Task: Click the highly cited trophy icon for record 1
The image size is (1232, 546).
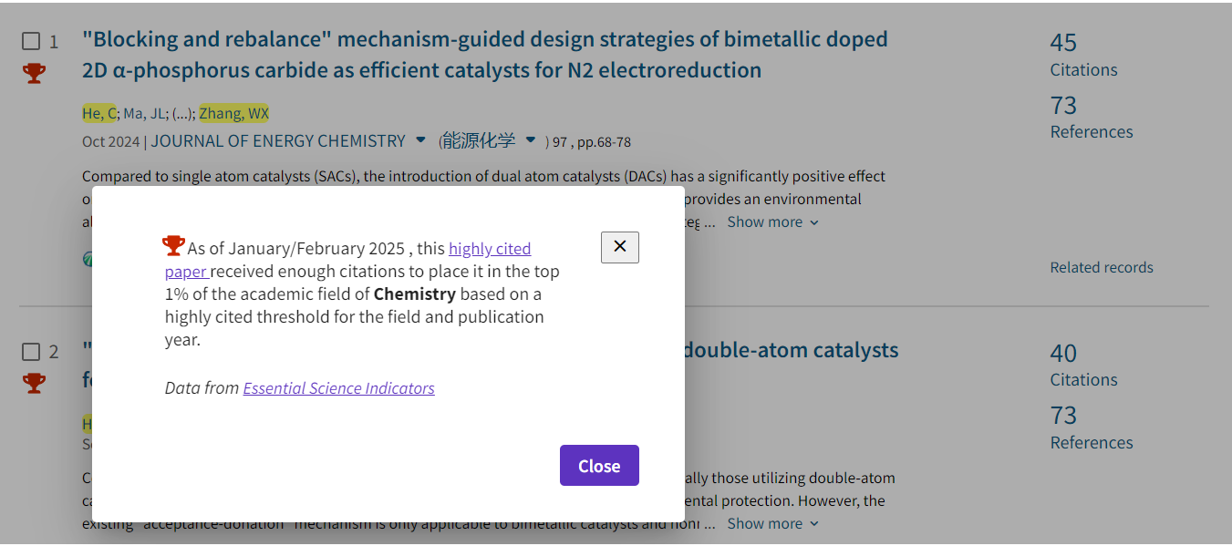Action: tap(34, 73)
